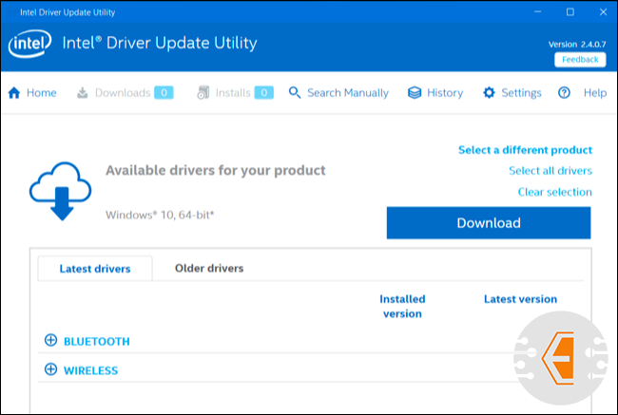Expand the BLUETOOTH driver category
This screenshot has height=415, width=618.
tap(50, 340)
